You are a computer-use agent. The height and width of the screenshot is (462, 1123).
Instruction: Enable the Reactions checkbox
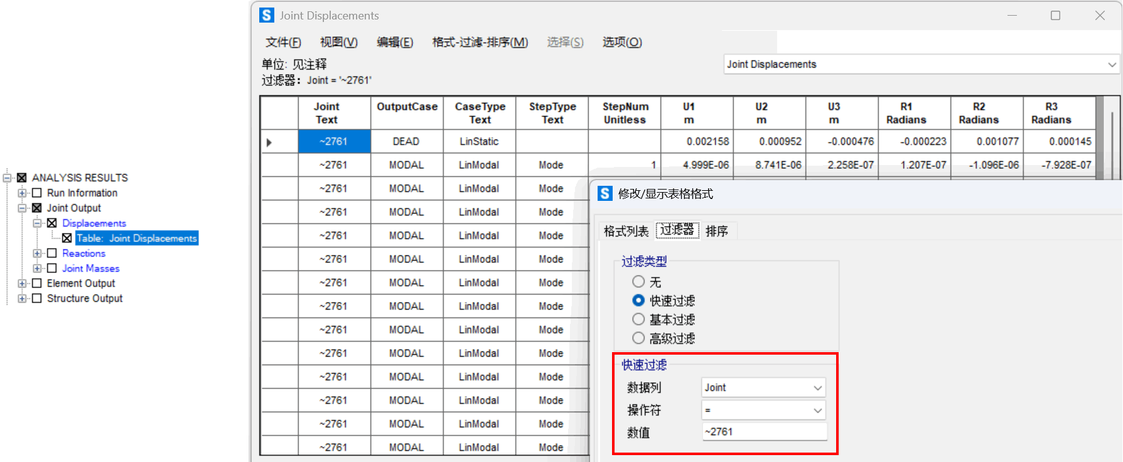pos(52,253)
